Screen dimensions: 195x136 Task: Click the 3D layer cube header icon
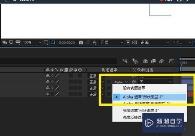pyautogui.click(x=80, y=70)
